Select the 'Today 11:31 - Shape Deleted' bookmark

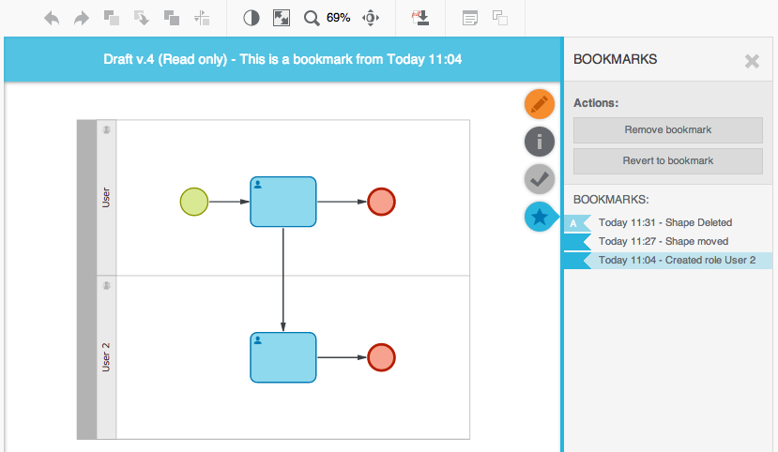pos(664,223)
